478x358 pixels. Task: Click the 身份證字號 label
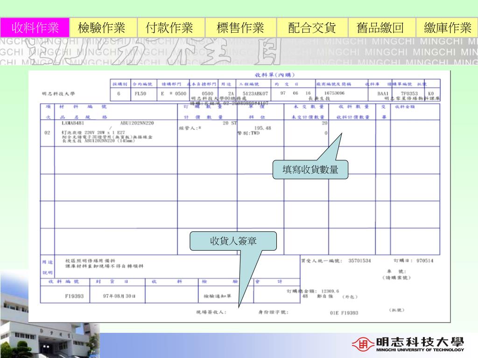click(x=273, y=312)
